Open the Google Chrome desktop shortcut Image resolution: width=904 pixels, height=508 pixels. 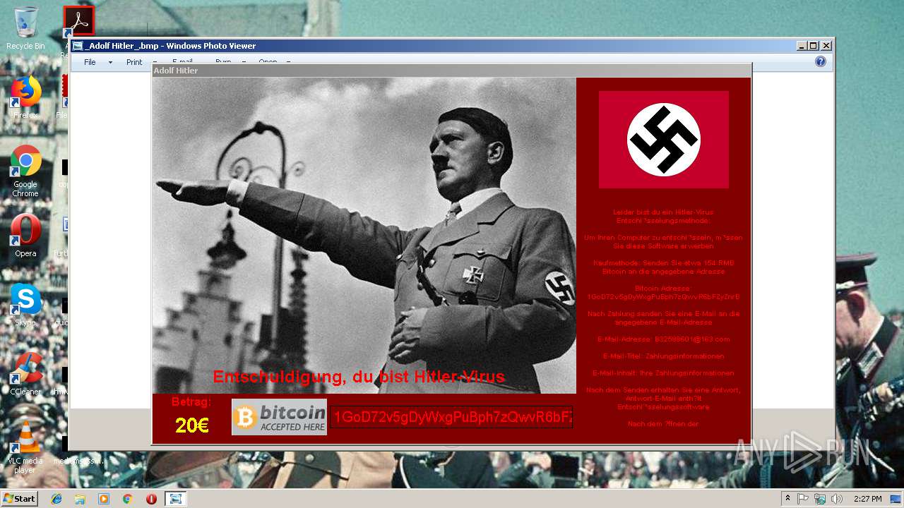[25, 171]
